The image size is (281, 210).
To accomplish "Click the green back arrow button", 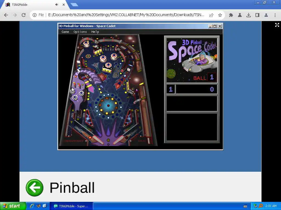I will click(35, 188).
